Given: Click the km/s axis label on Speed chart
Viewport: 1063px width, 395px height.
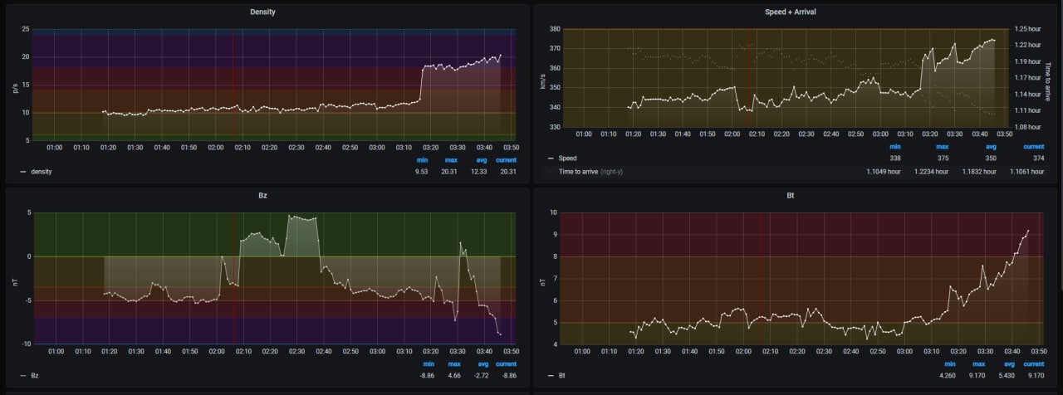Looking at the screenshot, I should click(x=542, y=80).
